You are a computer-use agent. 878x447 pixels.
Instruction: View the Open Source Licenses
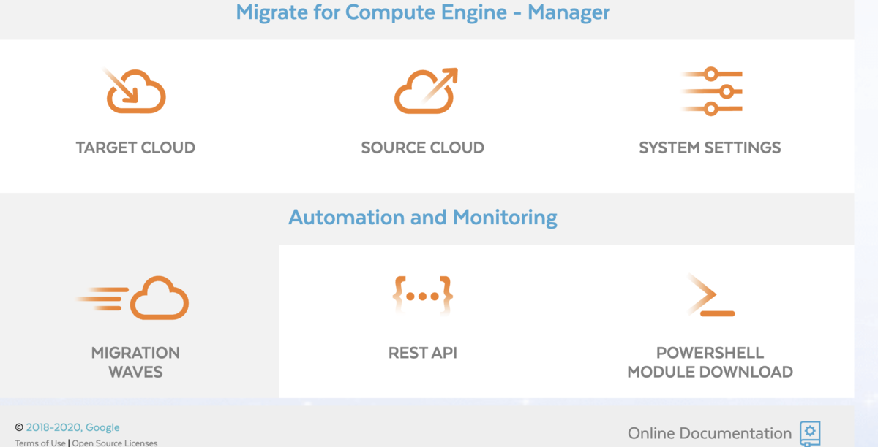(114, 443)
